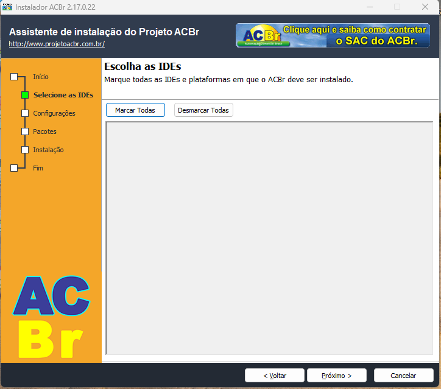Select the Configurações step
The width and height of the screenshot is (441, 389).
54,113
